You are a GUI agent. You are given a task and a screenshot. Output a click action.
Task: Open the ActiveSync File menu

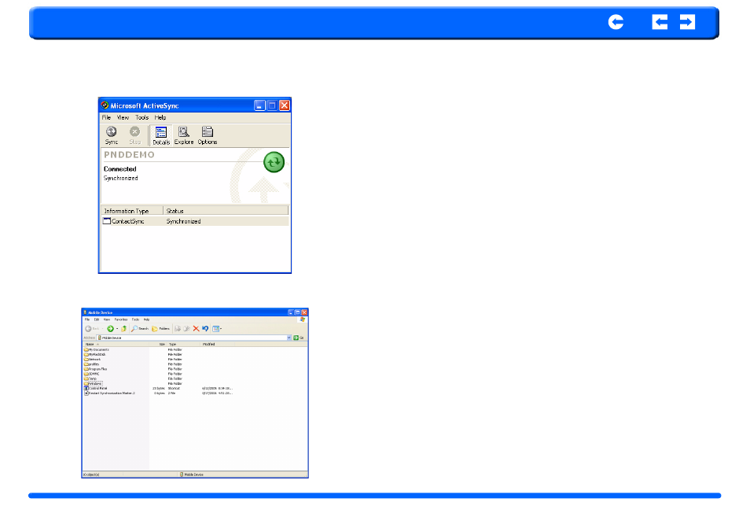106,117
